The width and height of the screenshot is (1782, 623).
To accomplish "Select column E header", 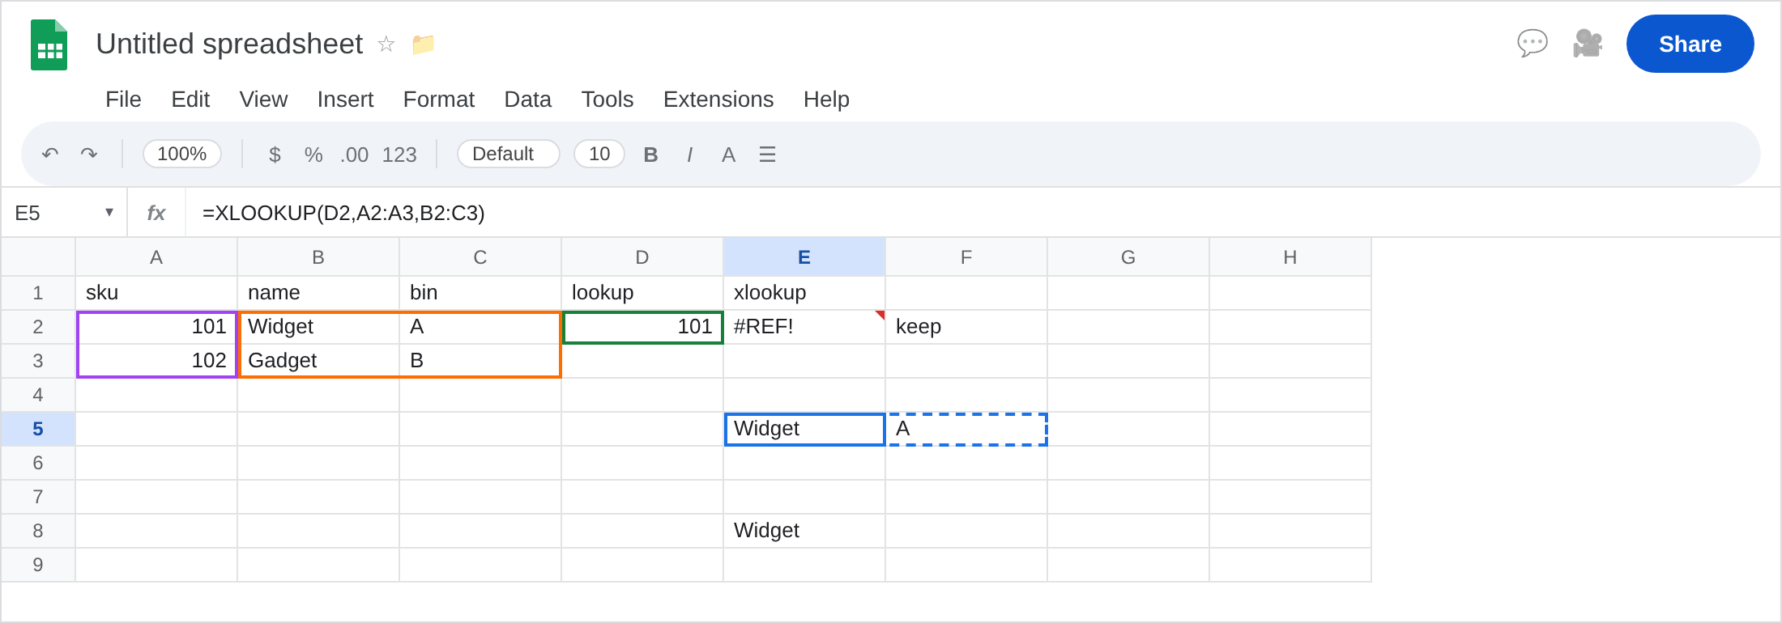I will click(804, 257).
